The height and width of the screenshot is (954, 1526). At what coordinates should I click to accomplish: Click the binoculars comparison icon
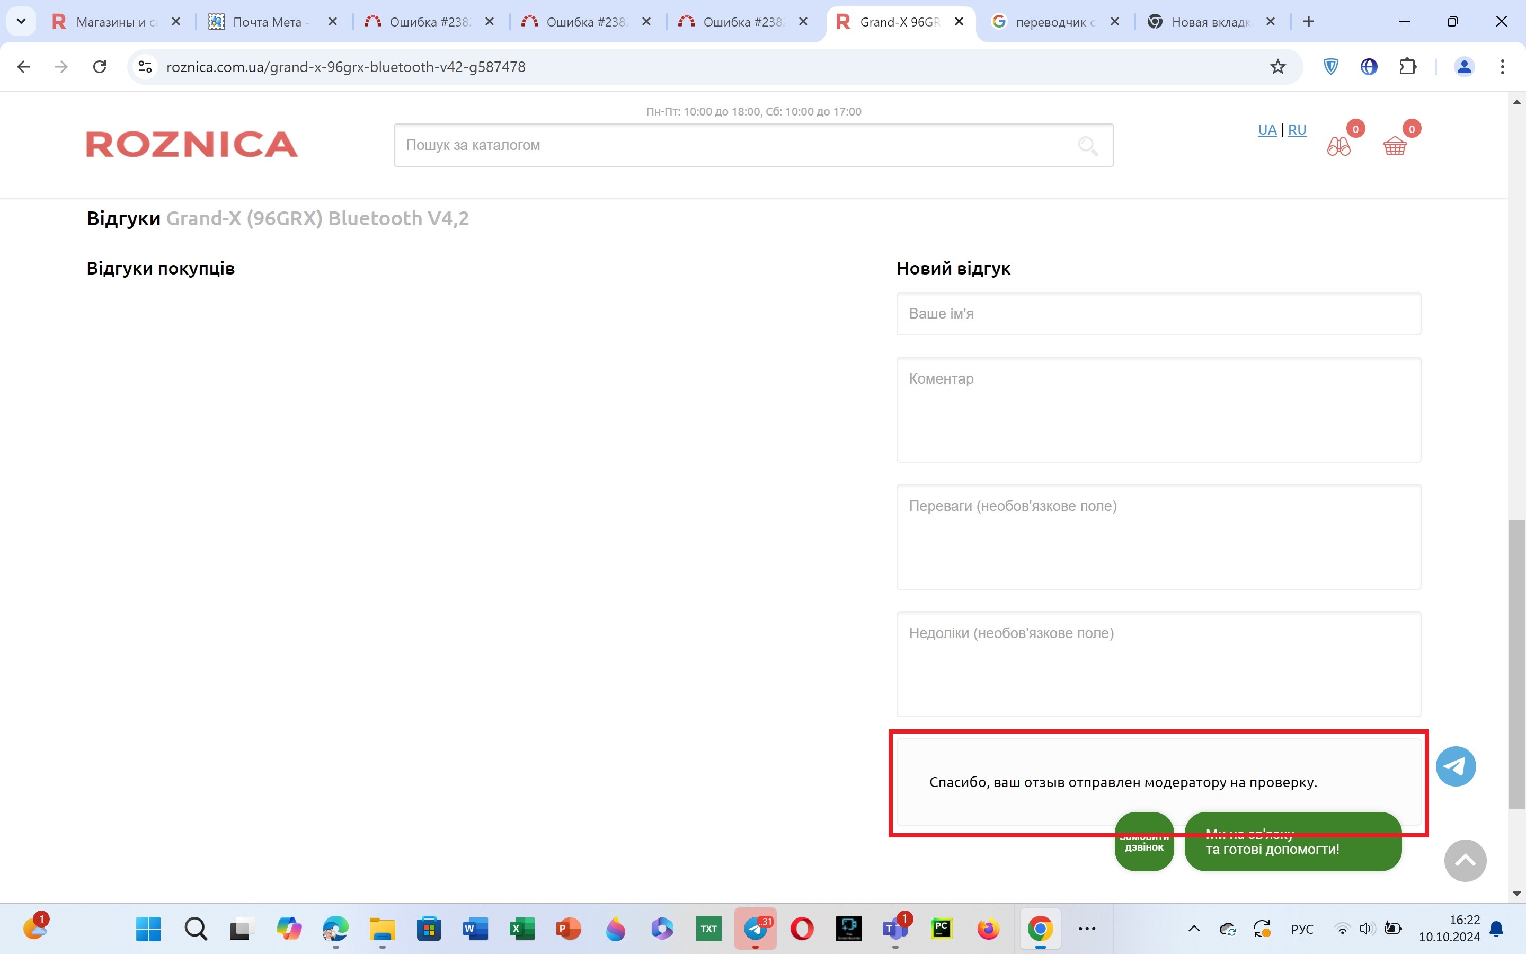click(x=1338, y=146)
